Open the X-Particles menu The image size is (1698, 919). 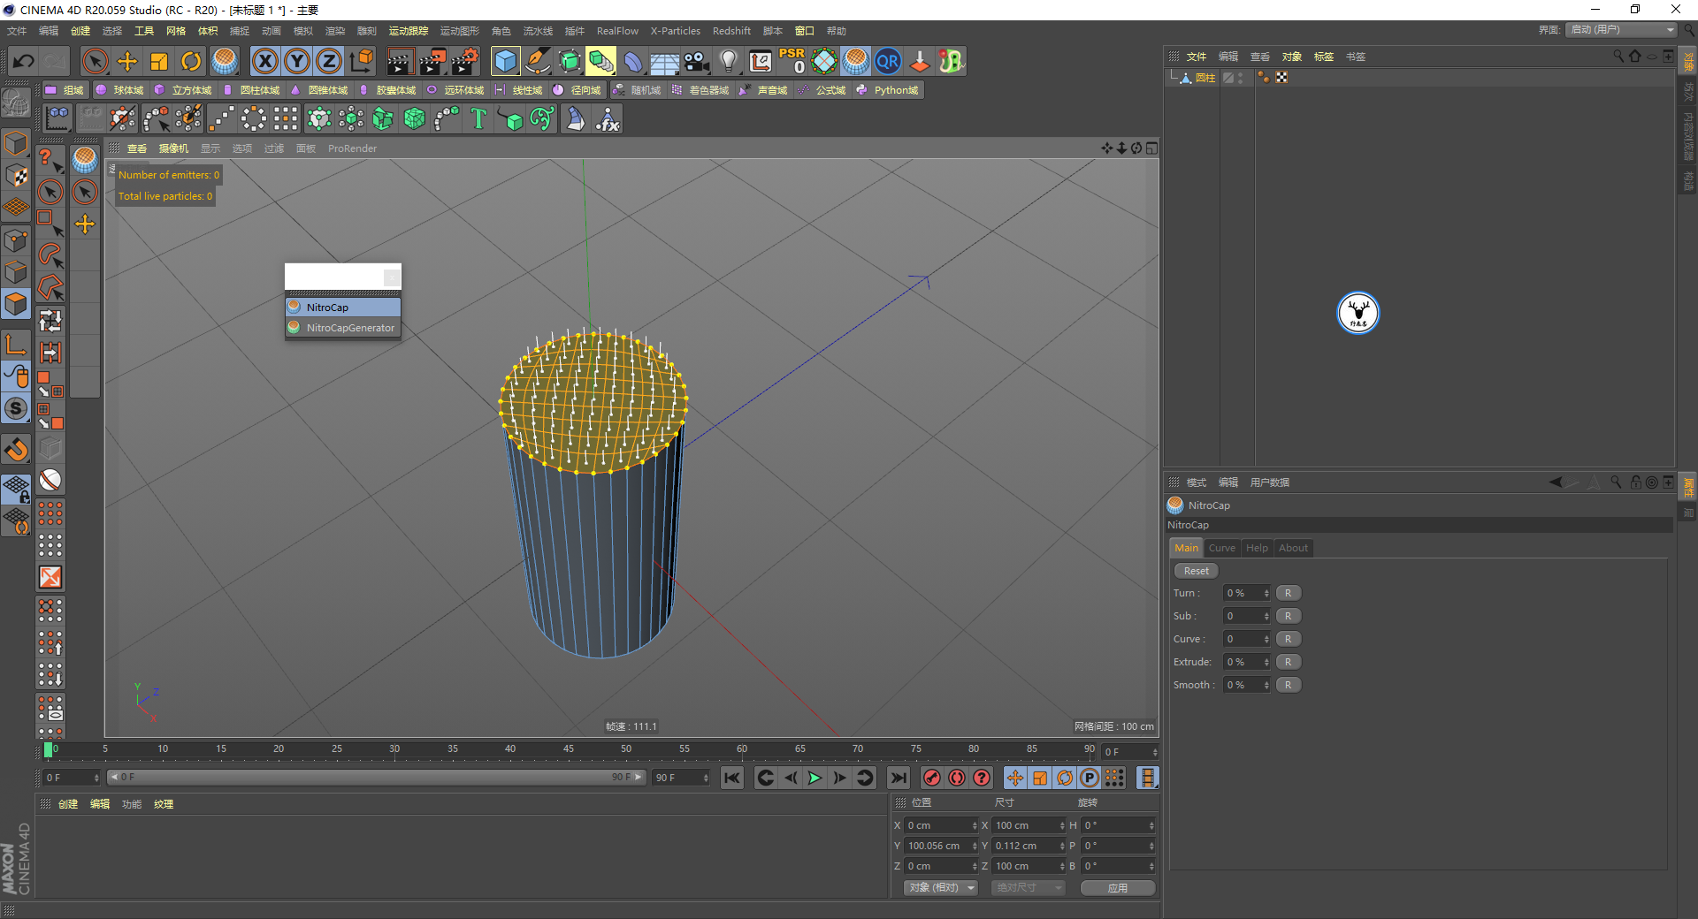675,31
